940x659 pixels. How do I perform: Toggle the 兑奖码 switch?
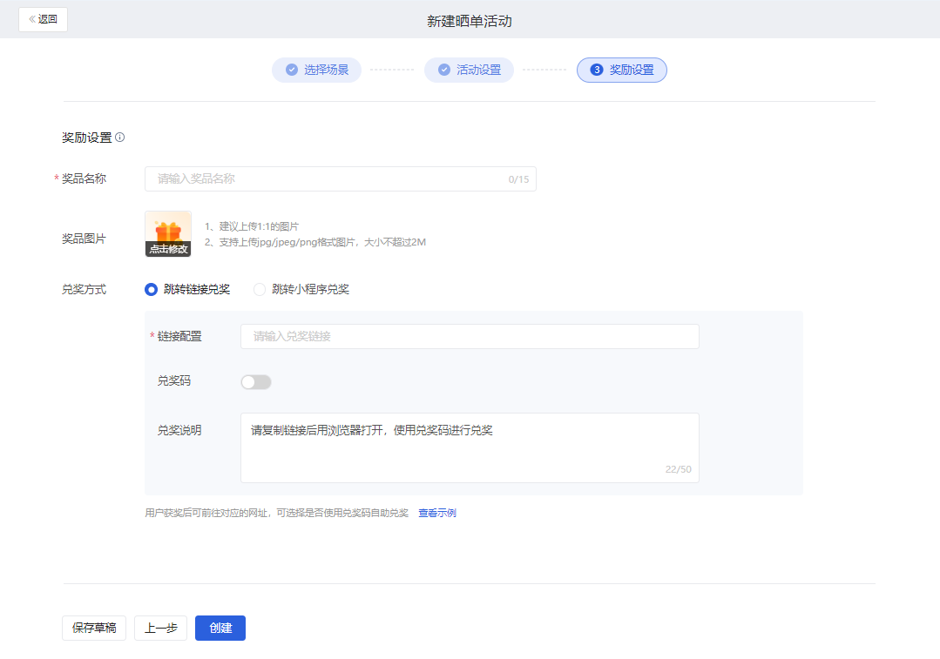click(256, 382)
